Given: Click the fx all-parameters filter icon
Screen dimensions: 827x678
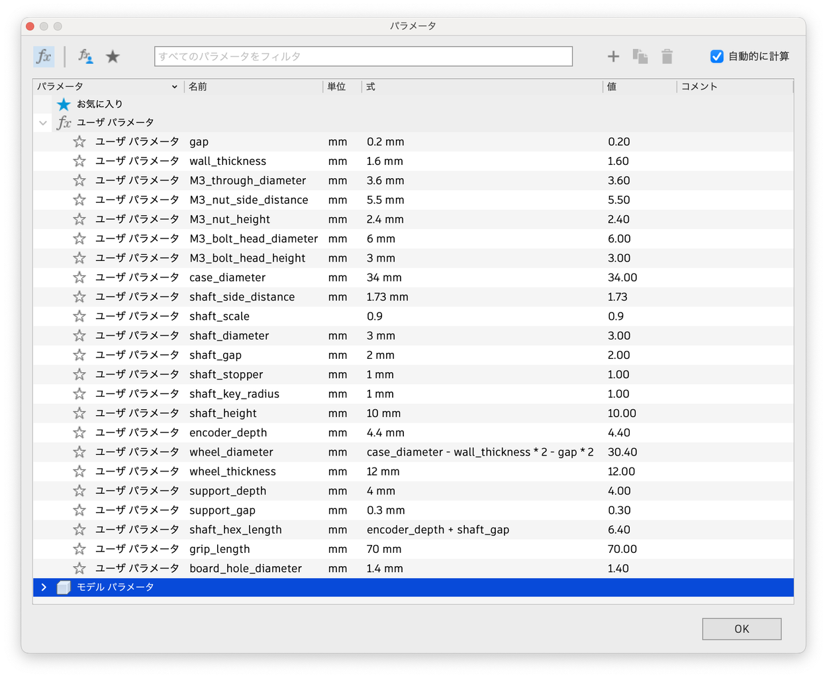Looking at the screenshot, I should coord(44,56).
